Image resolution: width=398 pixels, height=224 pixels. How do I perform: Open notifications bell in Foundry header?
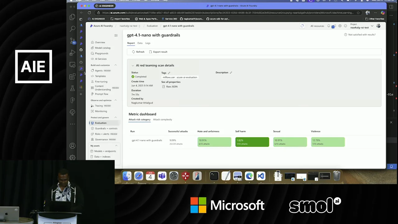329,26
